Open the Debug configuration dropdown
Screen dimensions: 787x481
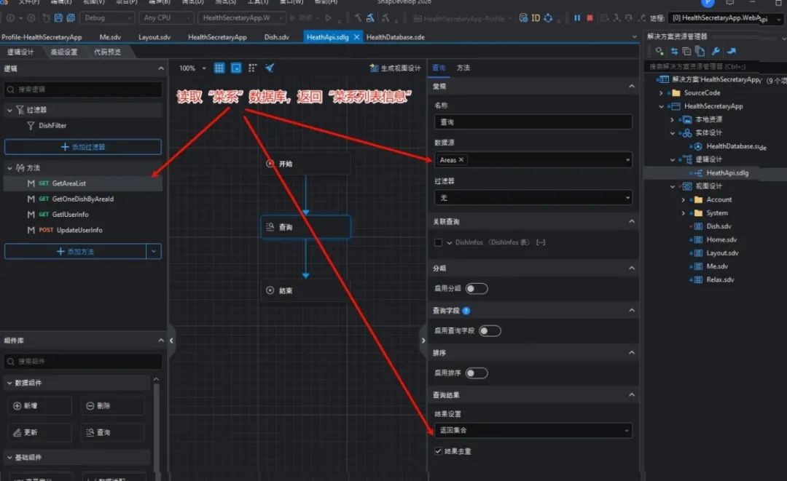(x=107, y=18)
